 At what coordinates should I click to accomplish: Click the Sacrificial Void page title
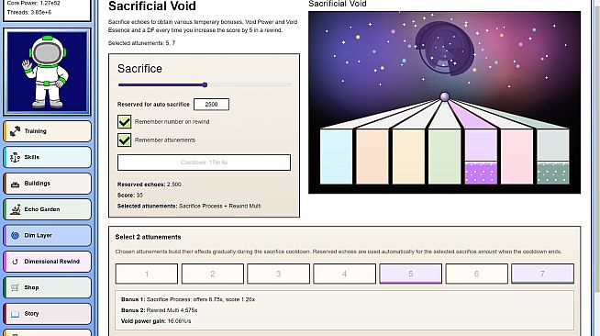point(152,6)
